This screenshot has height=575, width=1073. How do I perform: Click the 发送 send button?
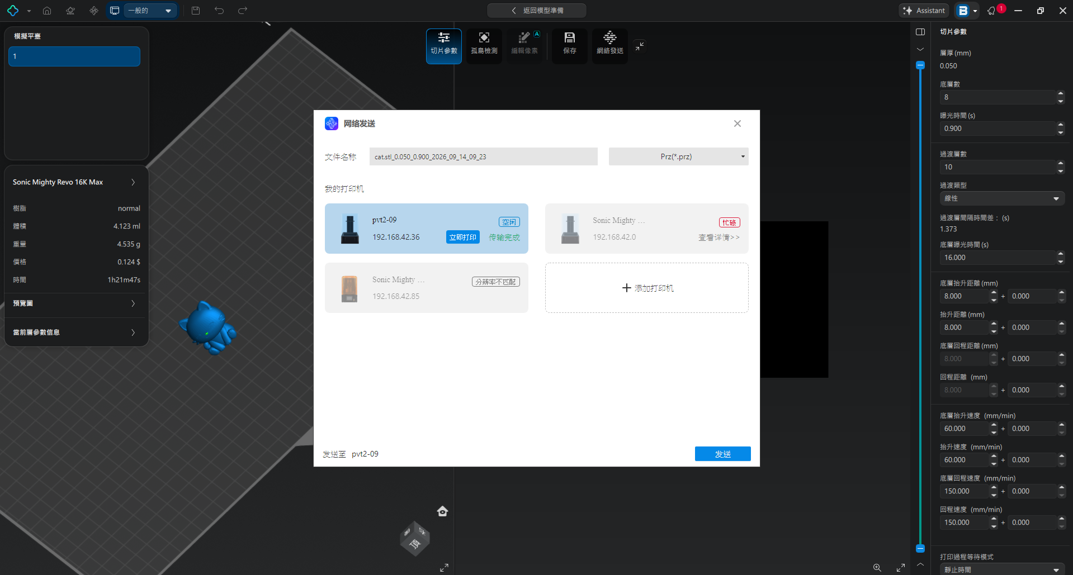(722, 454)
